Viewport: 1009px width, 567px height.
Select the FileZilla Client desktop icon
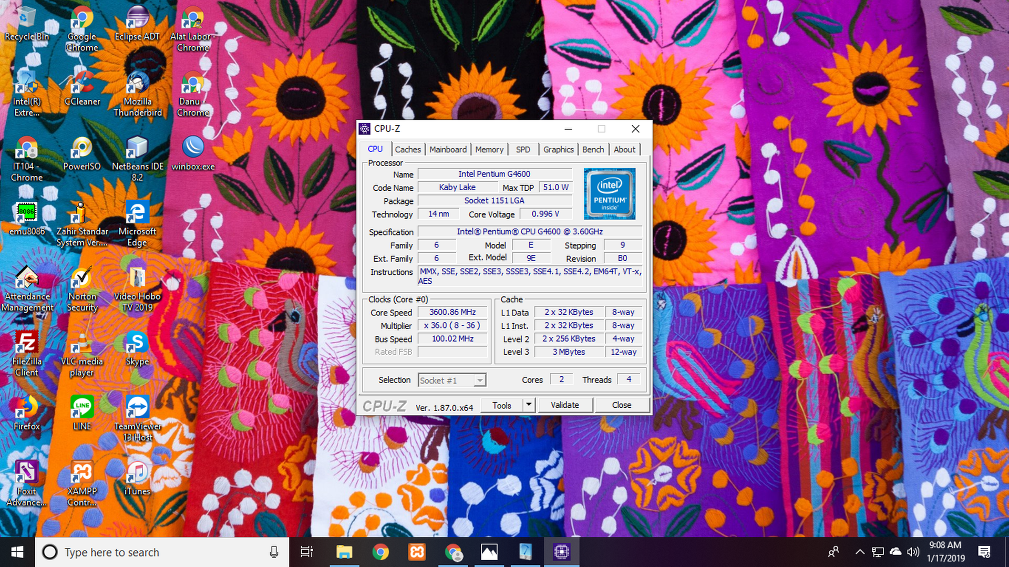point(26,354)
